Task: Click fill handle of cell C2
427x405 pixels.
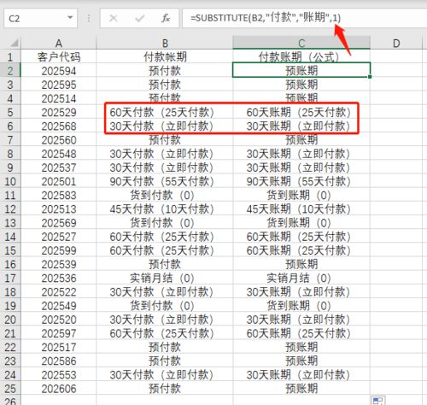Action: [370, 77]
